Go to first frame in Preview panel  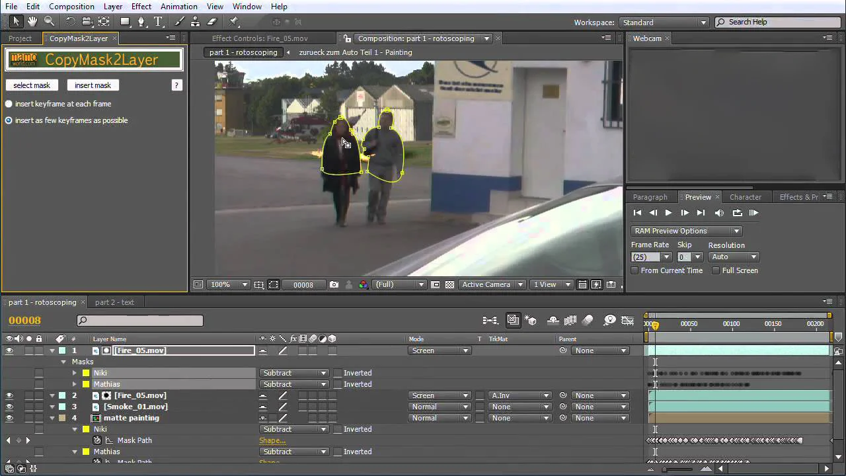pos(637,213)
